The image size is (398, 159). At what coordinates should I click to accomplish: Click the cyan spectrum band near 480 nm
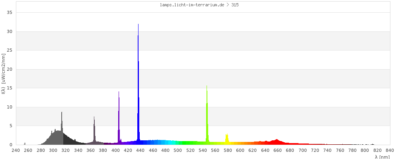166,142
